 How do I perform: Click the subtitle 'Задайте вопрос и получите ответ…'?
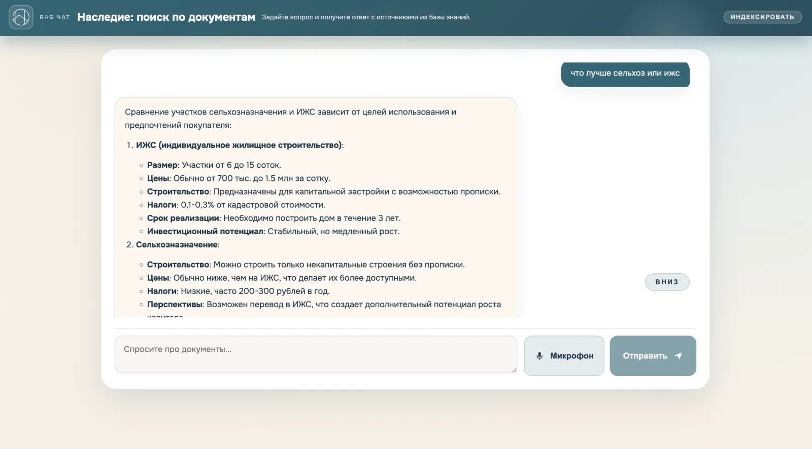(x=366, y=17)
